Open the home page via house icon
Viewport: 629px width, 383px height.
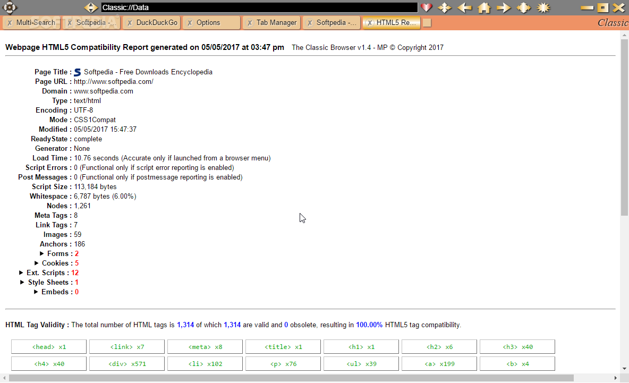click(x=484, y=7)
